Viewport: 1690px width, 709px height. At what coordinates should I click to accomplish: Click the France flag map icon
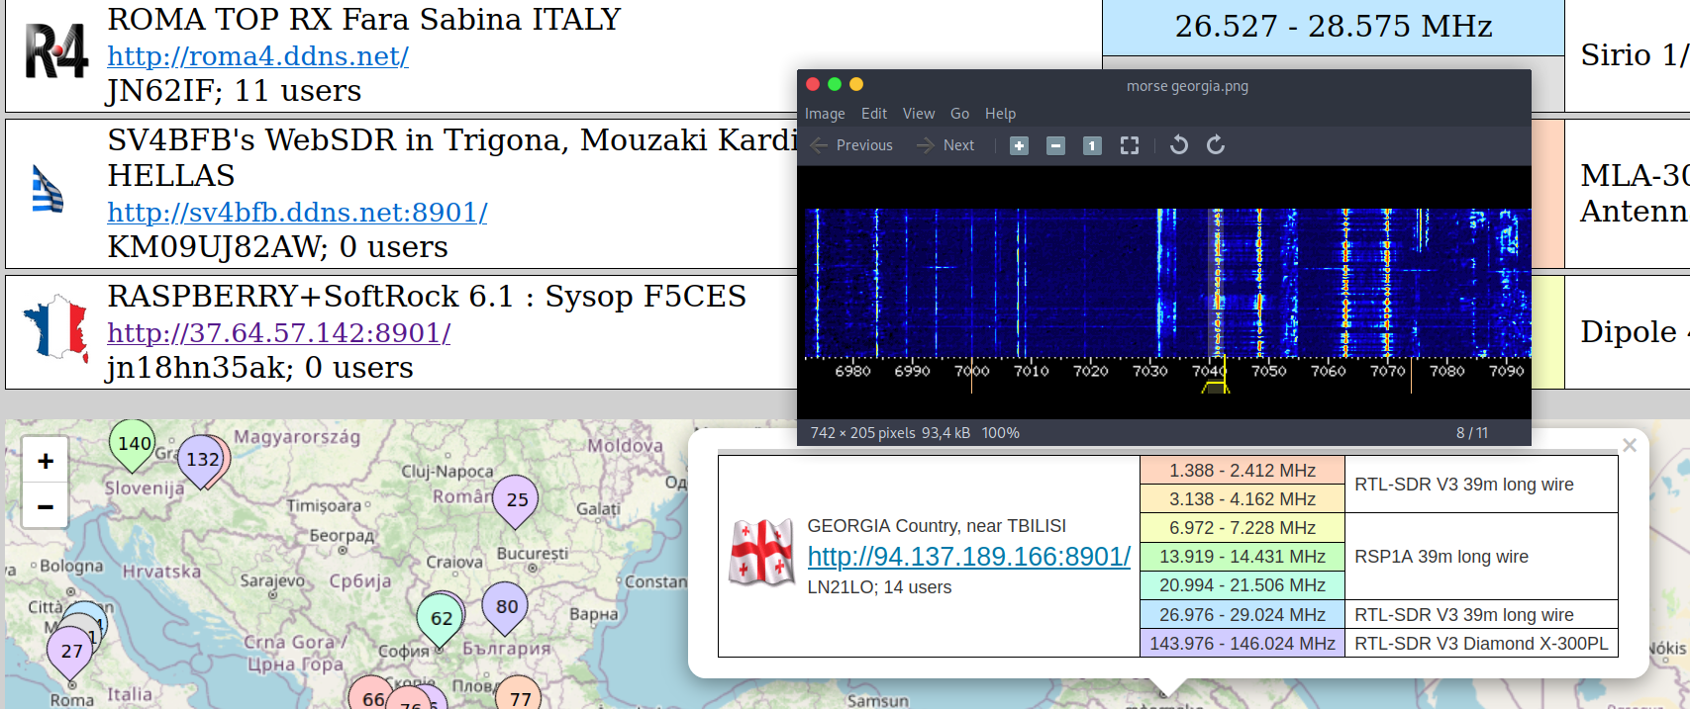click(x=56, y=326)
